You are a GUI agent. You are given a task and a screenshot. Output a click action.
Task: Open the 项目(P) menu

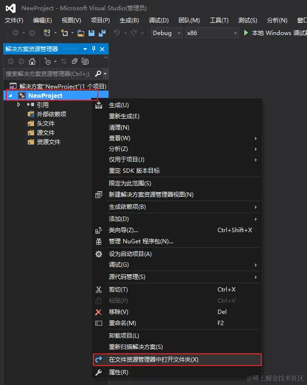click(x=100, y=20)
